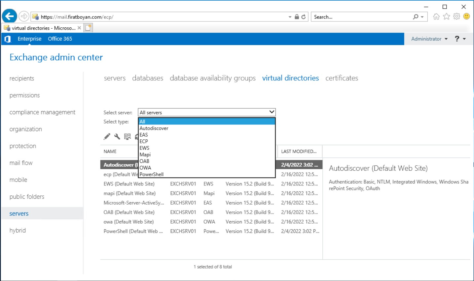474x281 pixels.
Task: Select the virtual directories tab
Action: [x=290, y=78]
